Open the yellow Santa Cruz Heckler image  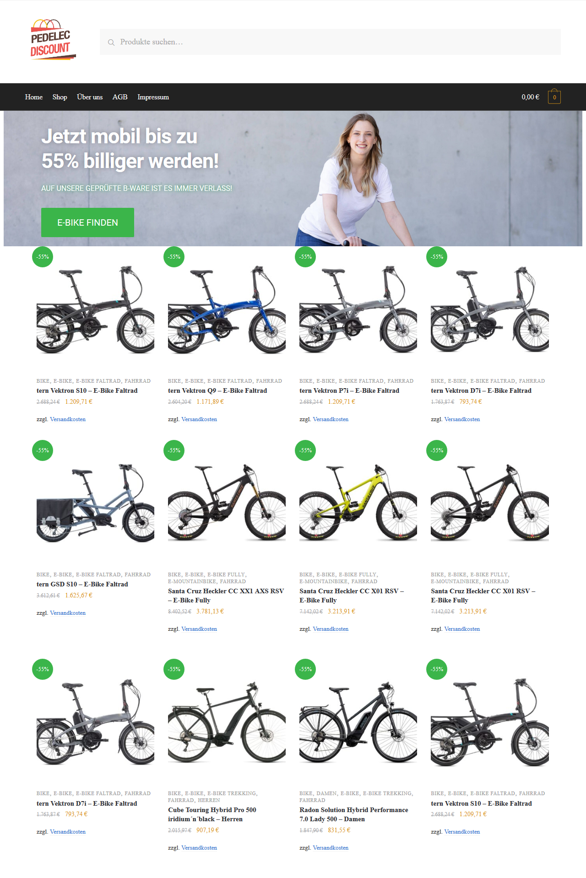pos(358,503)
